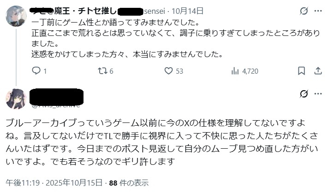328x192 pixels.
Task: Open the first poster's avatar
Action: 16,16
